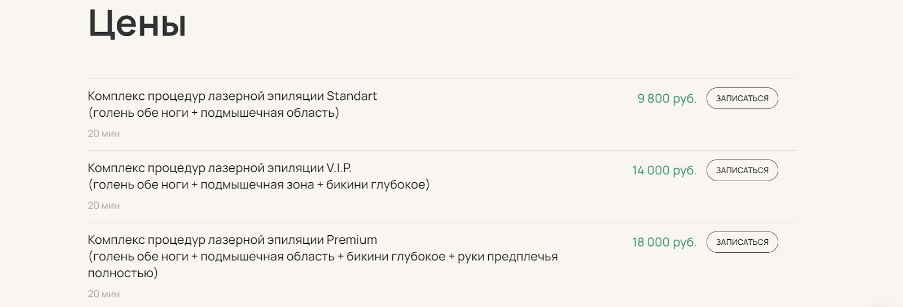Viewport: 903px width, 307px height.
Task: Click the 20 мин duration under Standart
Action: click(x=104, y=134)
